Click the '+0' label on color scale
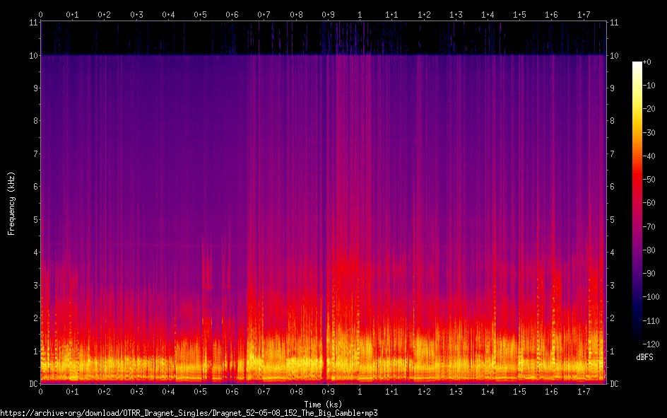 654,63
